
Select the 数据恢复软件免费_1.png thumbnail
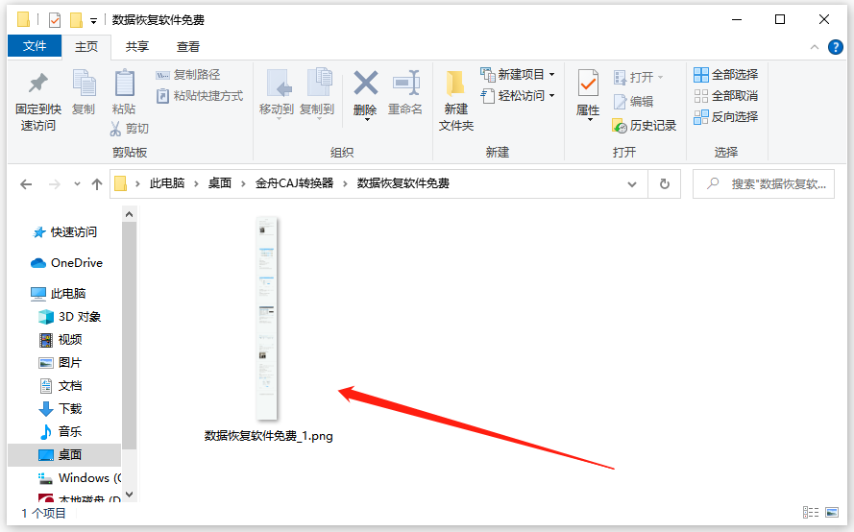click(267, 319)
